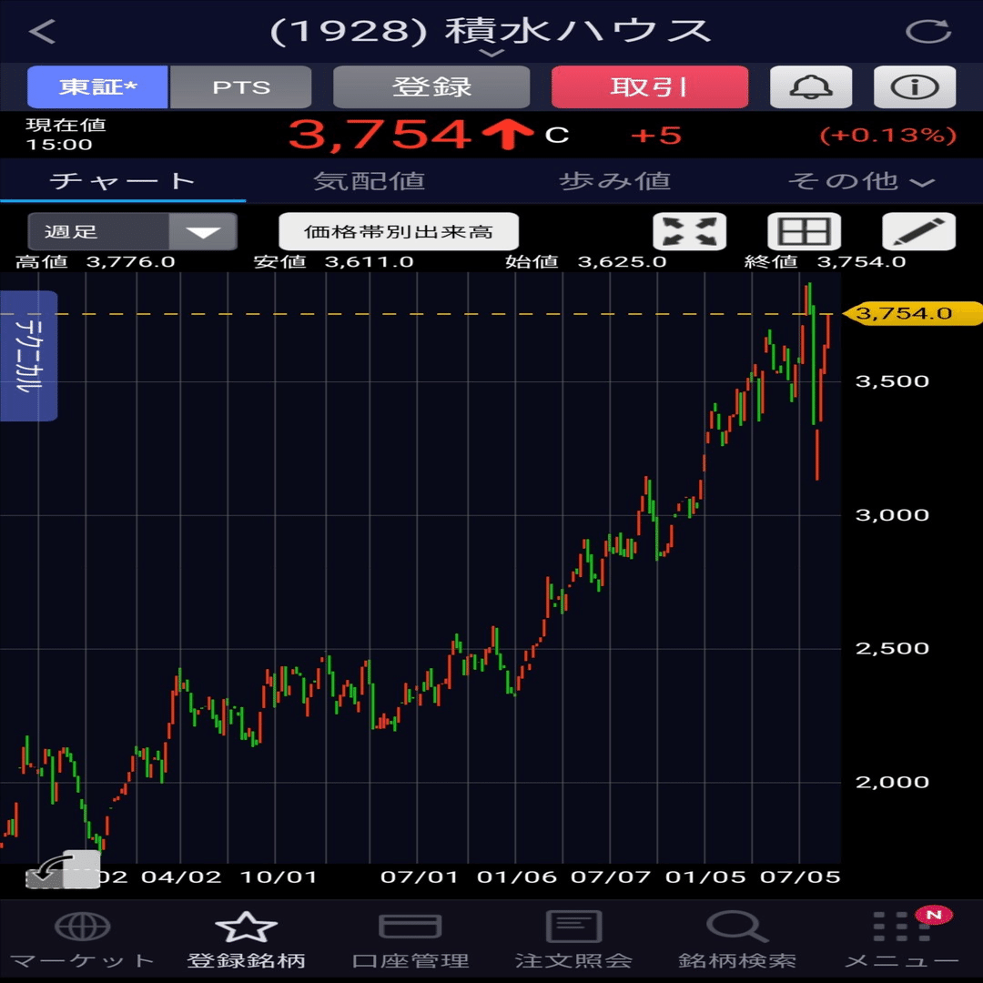Open 口座管理 in bottom navigation
The image size is (983, 983).
pyautogui.click(x=410, y=939)
